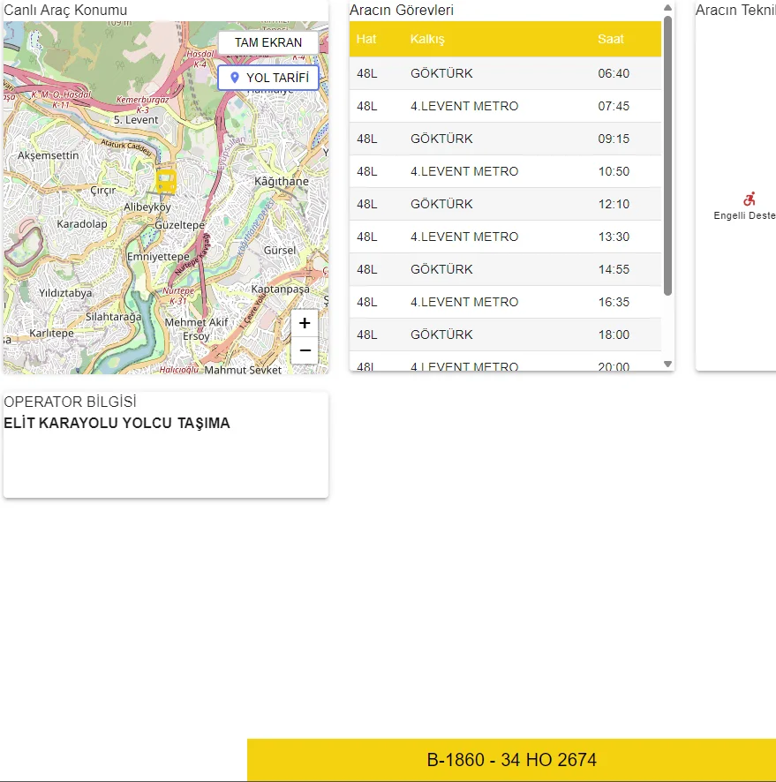Click the wheelchair accessibility icon
Screen dimensions: 776x782
click(x=750, y=199)
